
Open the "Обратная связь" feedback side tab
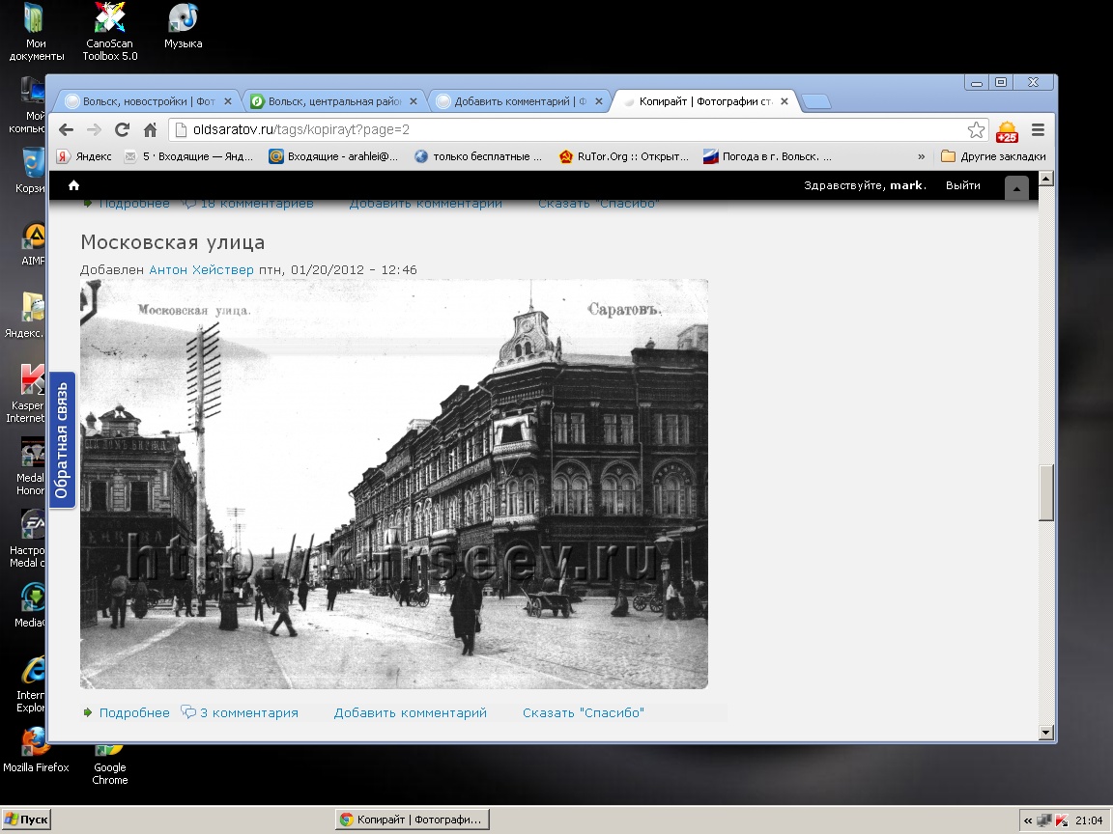click(x=62, y=440)
